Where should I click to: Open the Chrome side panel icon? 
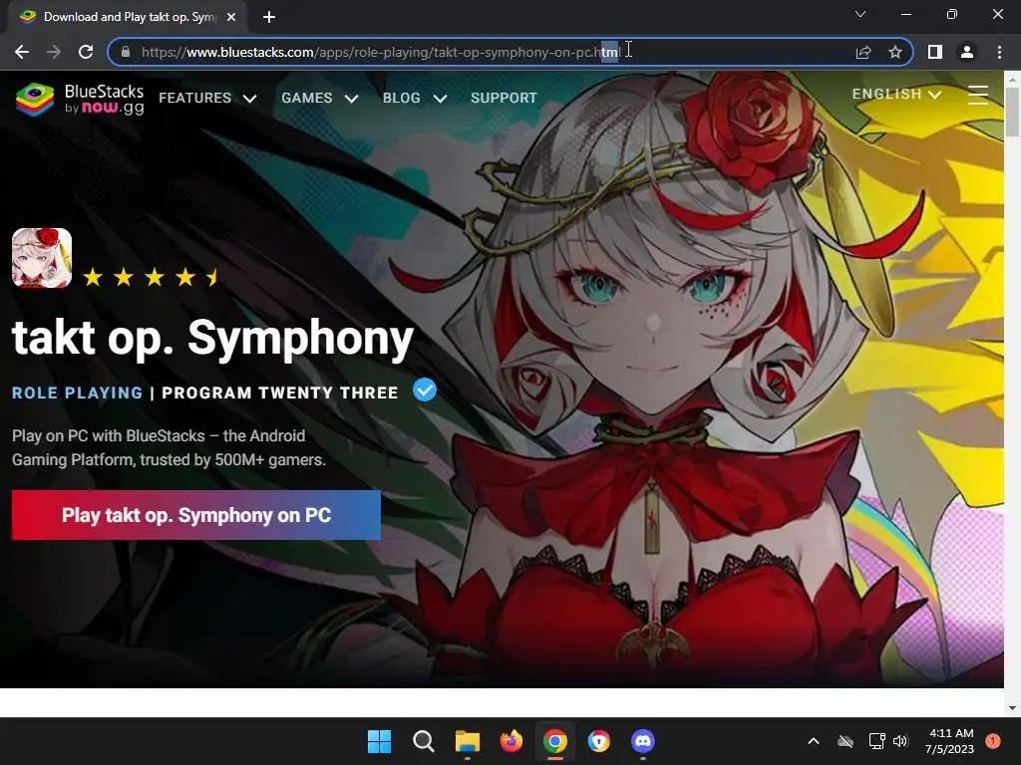point(935,52)
